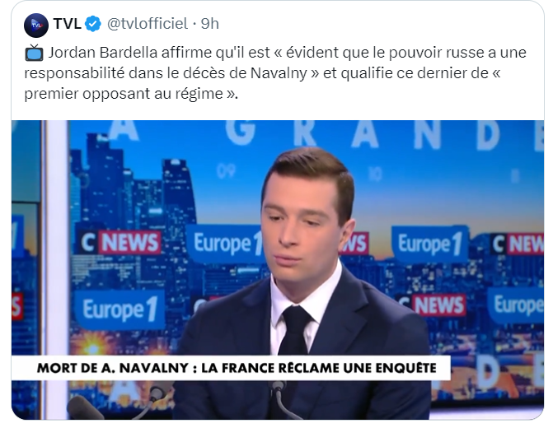The height and width of the screenshot is (428, 553).
Task: Select the words "Jordan Bardella" in the tweet
Action: pyautogui.click(x=103, y=53)
